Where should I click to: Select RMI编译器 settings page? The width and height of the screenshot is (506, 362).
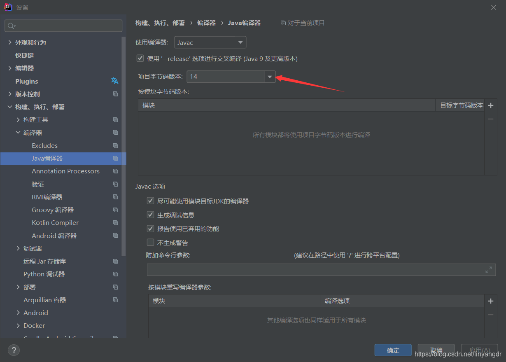click(x=47, y=197)
